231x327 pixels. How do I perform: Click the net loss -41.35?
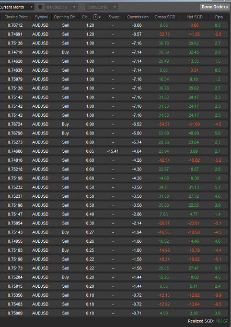click(x=194, y=34)
